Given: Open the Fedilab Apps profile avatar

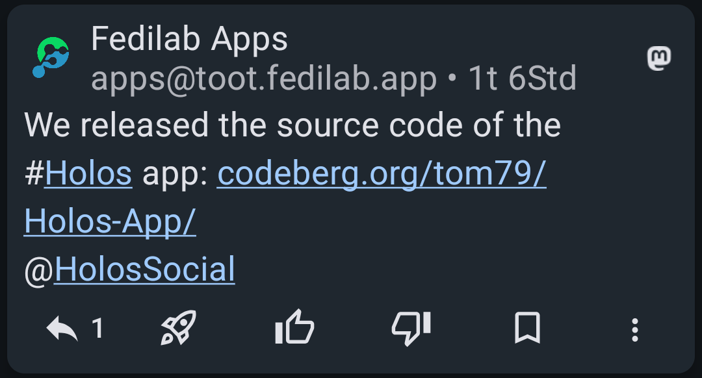Looking at the screenshot, I should (51, 58).
